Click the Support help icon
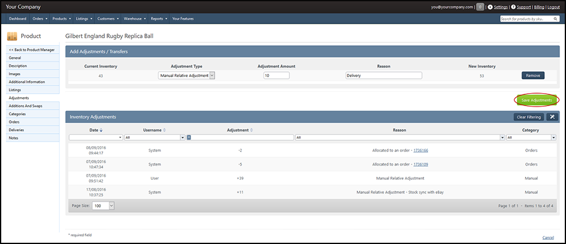 tap(514, 7)
